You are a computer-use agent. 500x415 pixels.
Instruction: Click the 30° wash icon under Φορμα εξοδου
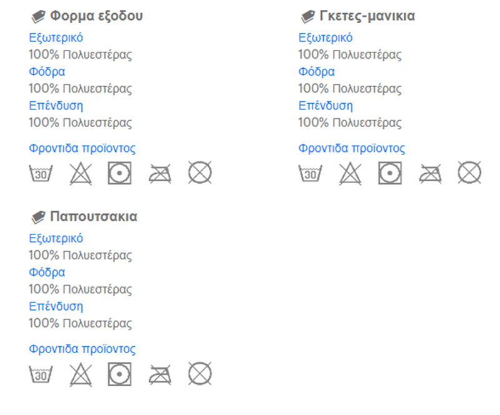(41, 173)
